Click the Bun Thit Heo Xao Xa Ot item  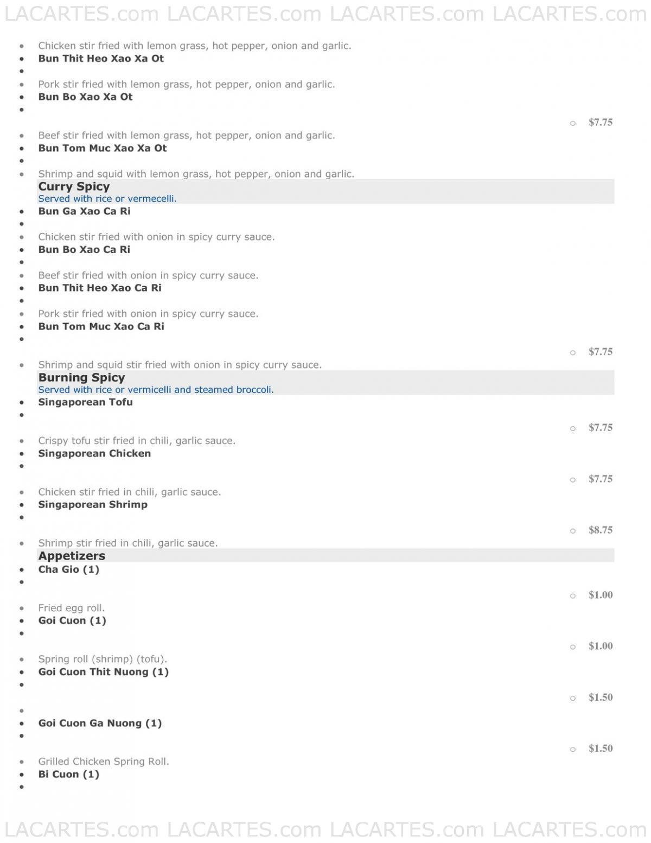pyautogui.click(x=101, y=59)
